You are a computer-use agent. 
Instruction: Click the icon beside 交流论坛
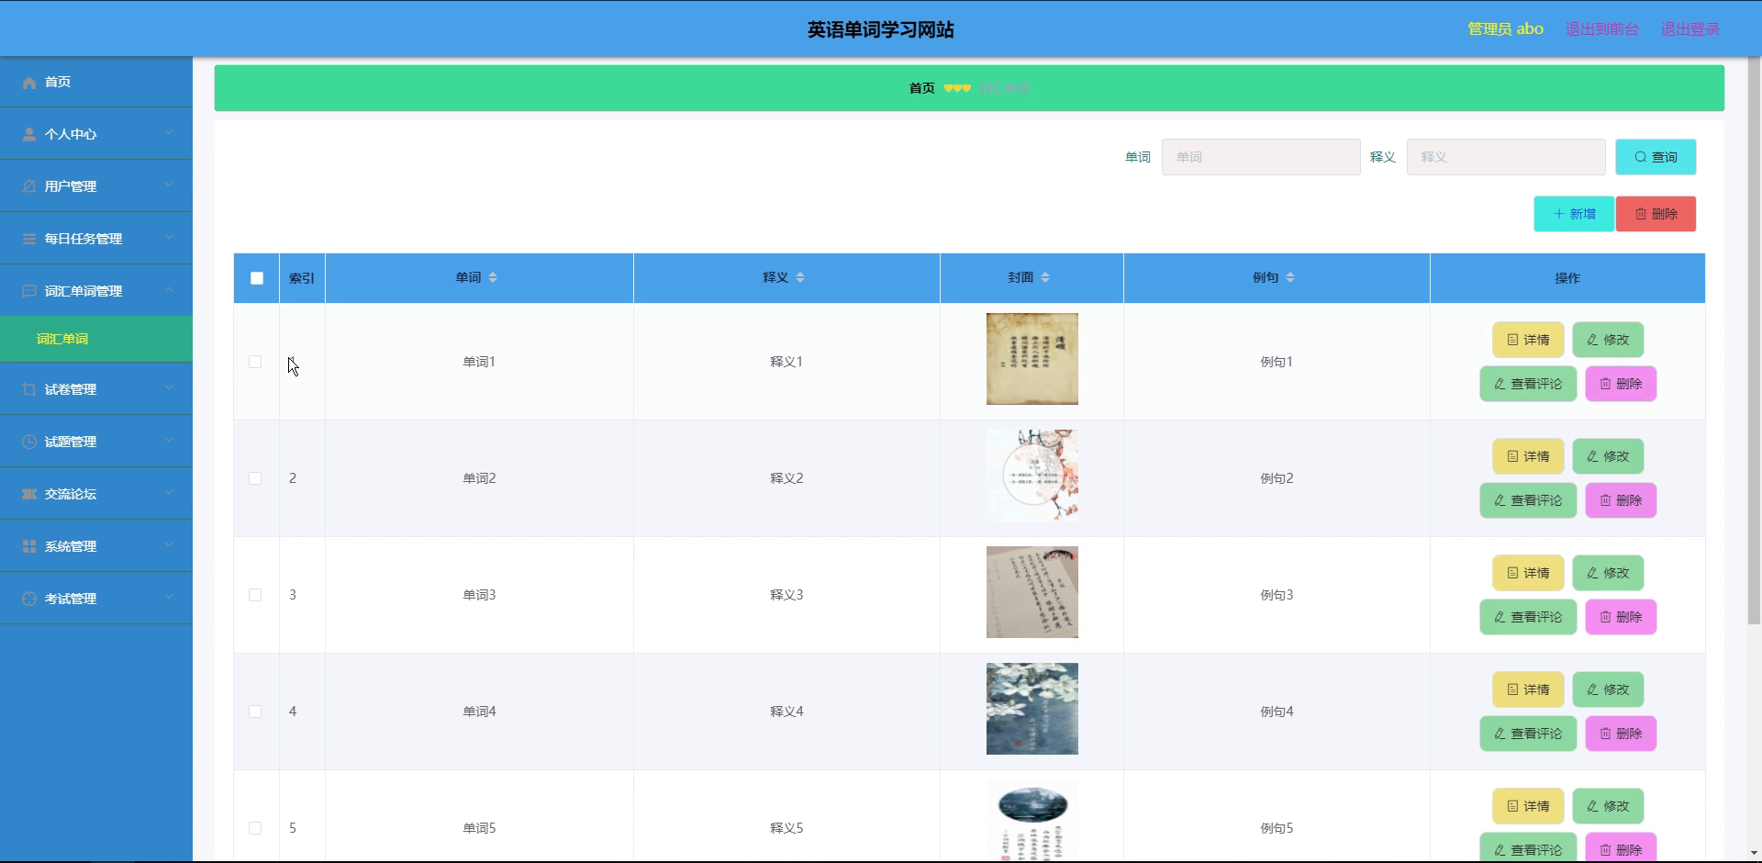[29, 495]
